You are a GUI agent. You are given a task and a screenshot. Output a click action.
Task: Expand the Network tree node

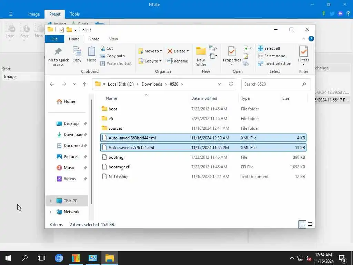[x=50, y=212]
